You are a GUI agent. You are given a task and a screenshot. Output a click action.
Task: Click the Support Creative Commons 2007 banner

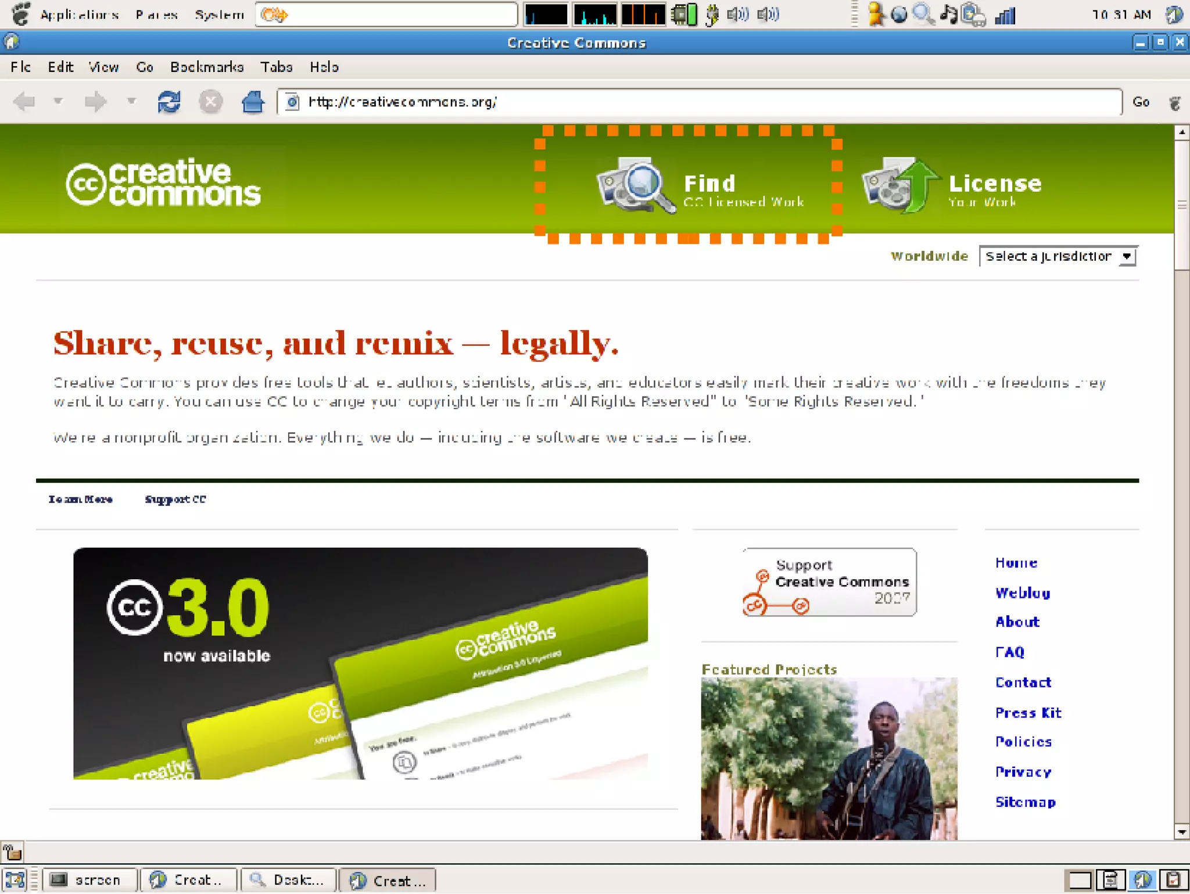pyautogui.click(x=829, y=582)
